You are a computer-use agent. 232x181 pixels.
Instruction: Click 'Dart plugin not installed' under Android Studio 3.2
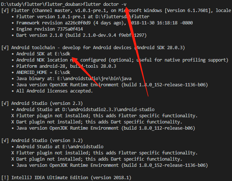[x=97, y=159]
